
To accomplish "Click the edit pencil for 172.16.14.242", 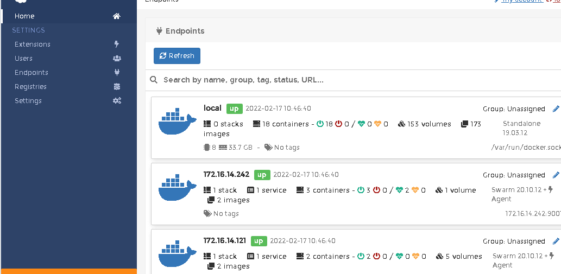I will [x=556, y=175].
